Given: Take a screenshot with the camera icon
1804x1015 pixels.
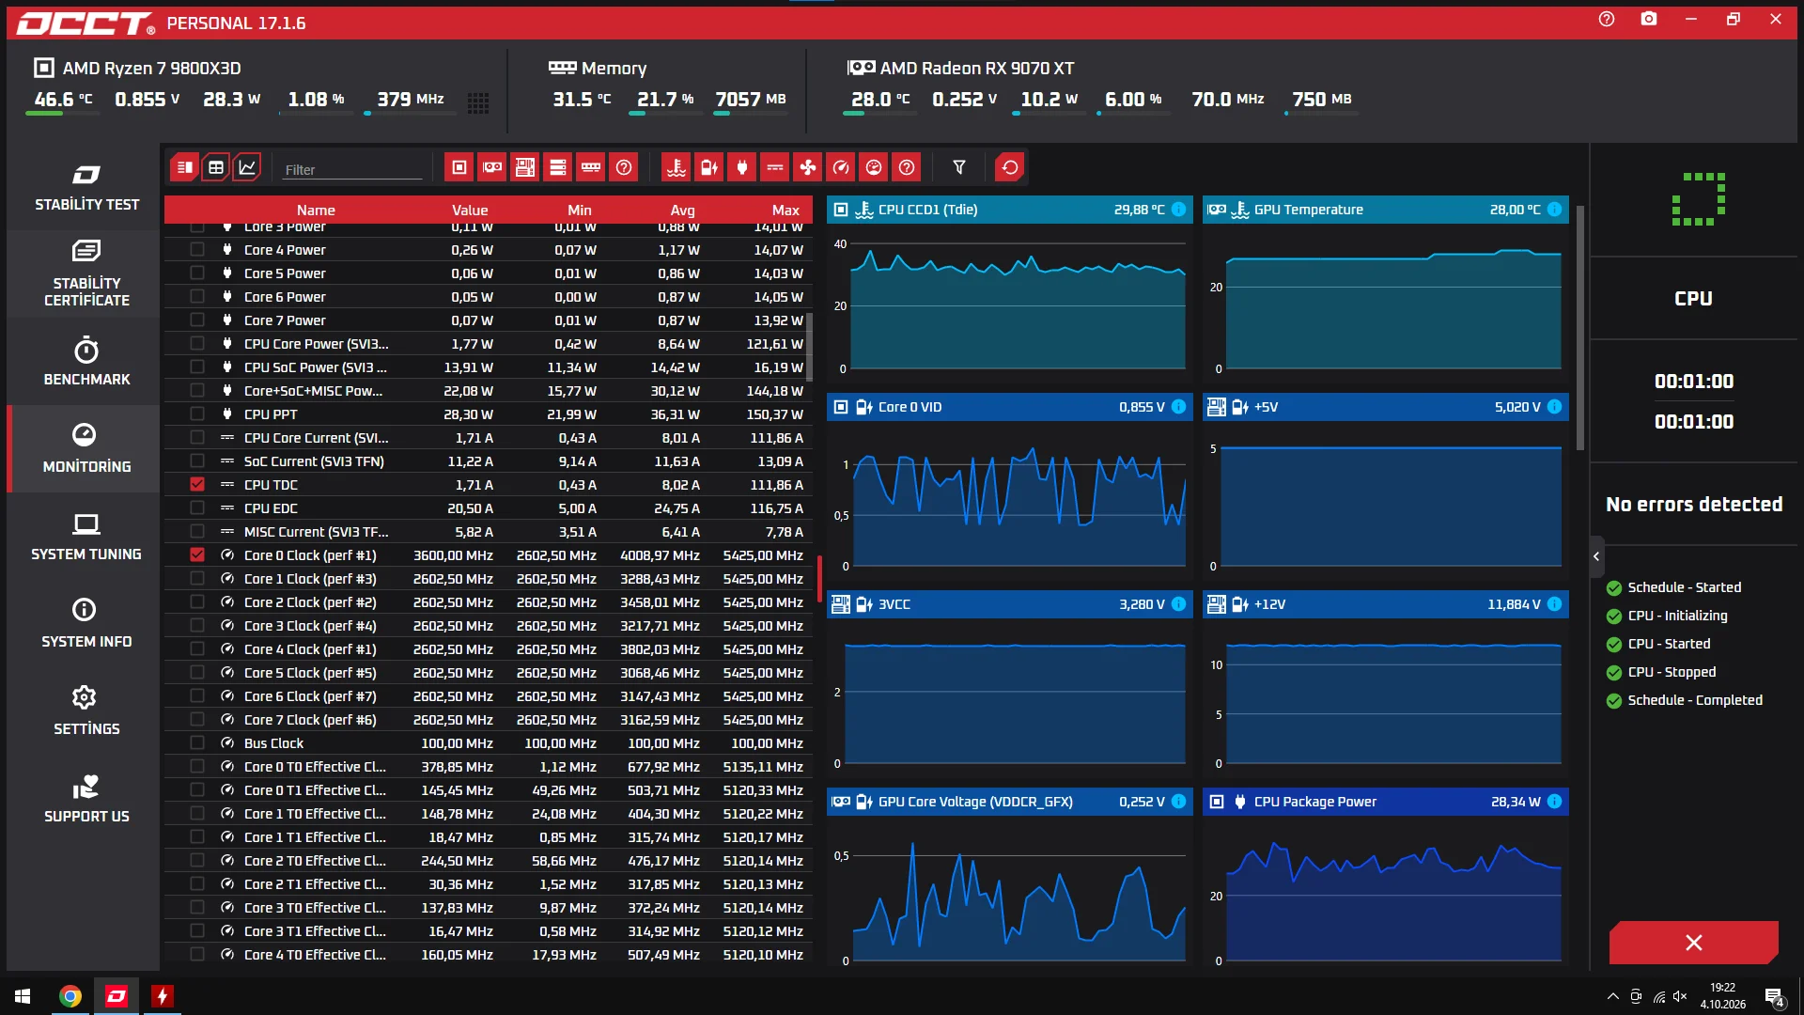Looking at the screenshot, I should (x=1649, y=19).
